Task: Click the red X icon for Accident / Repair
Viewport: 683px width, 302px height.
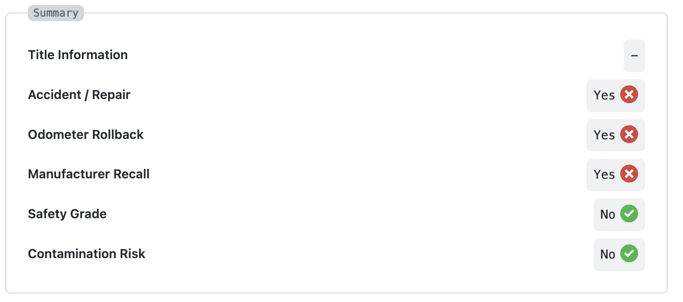Action: click(629, 95)
